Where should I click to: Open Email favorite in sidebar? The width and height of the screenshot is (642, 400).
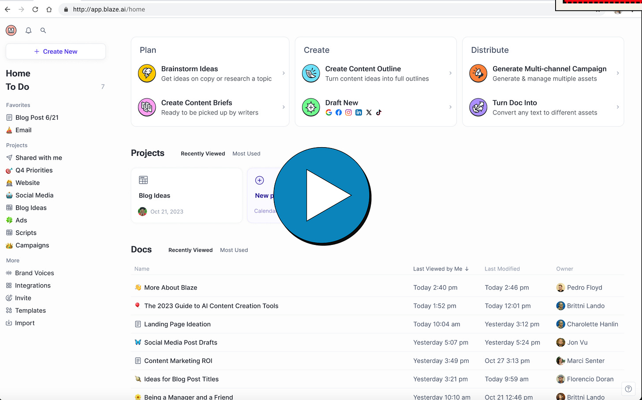(19, 130)
